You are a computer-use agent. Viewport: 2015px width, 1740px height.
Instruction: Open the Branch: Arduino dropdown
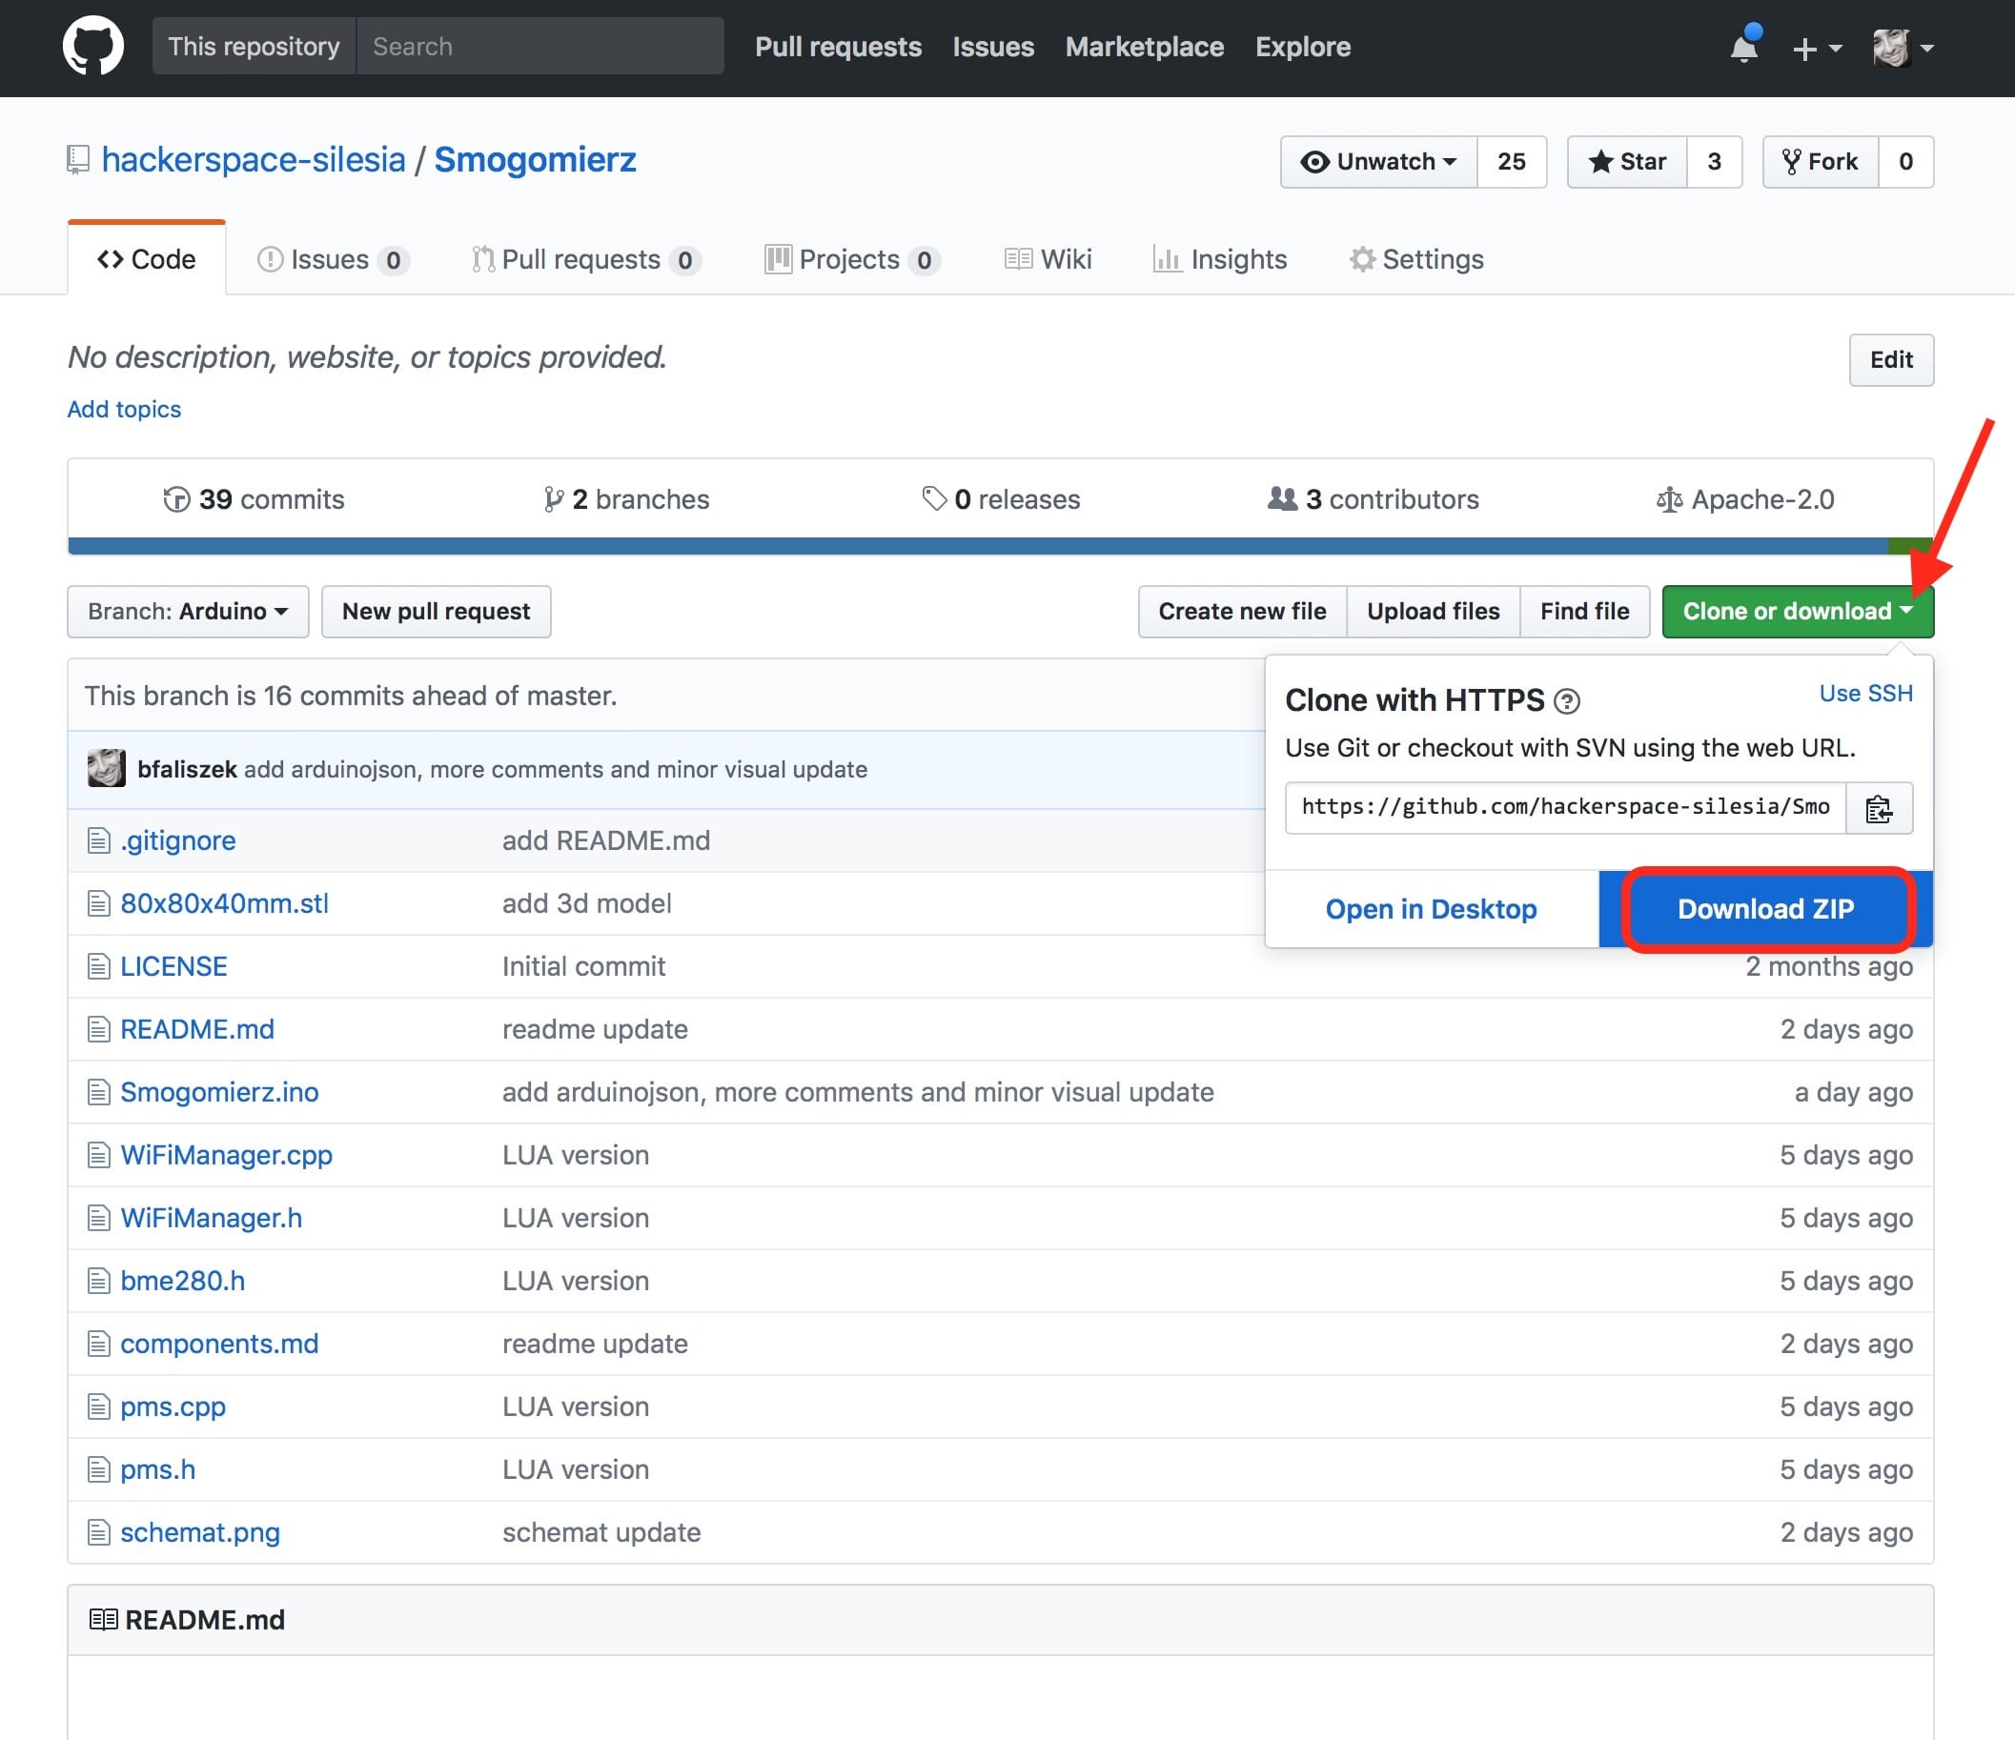[x=188, y=612]
